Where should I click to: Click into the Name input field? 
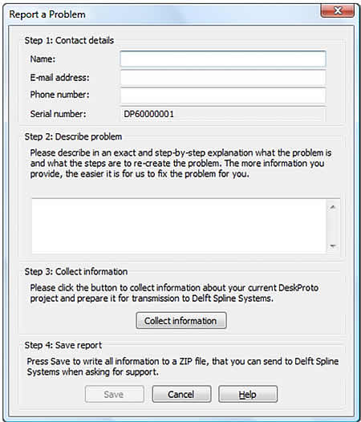223,59
